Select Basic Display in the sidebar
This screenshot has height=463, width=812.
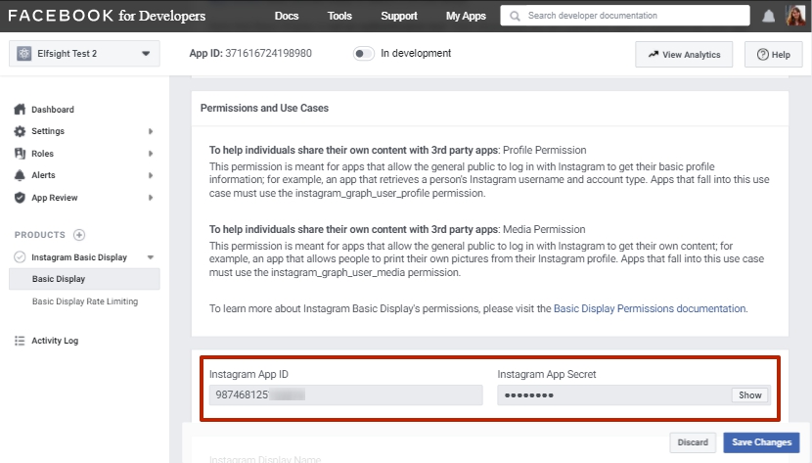84,279
